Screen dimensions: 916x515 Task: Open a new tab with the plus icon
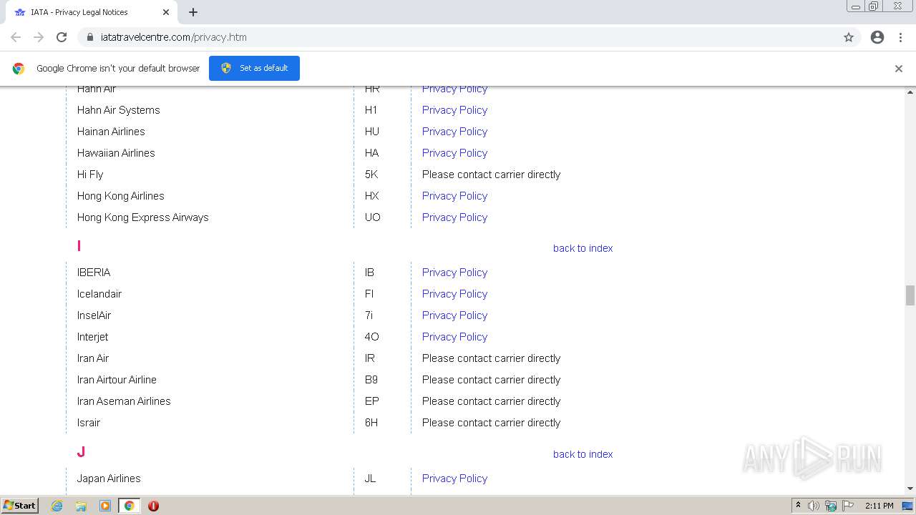(193, 12)
